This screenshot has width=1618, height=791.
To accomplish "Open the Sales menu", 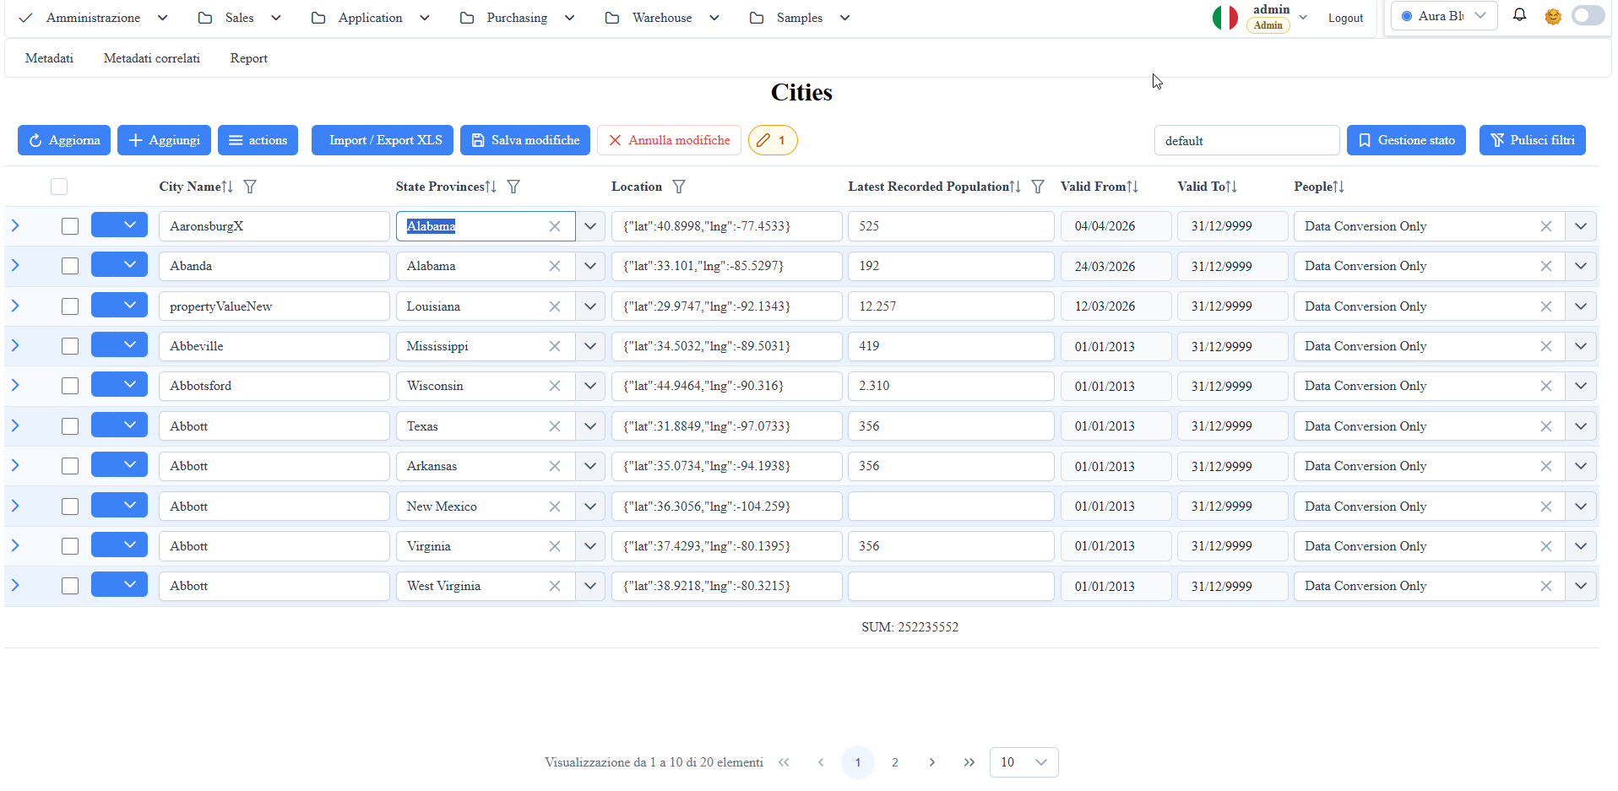I will pyautogui.click(x=240, y=18).
